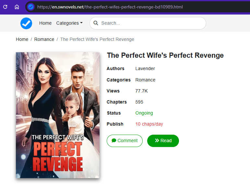This screenshot has width=250, height=184.
Task: Click the magnifier icon in search box
Action: (96, 23)
